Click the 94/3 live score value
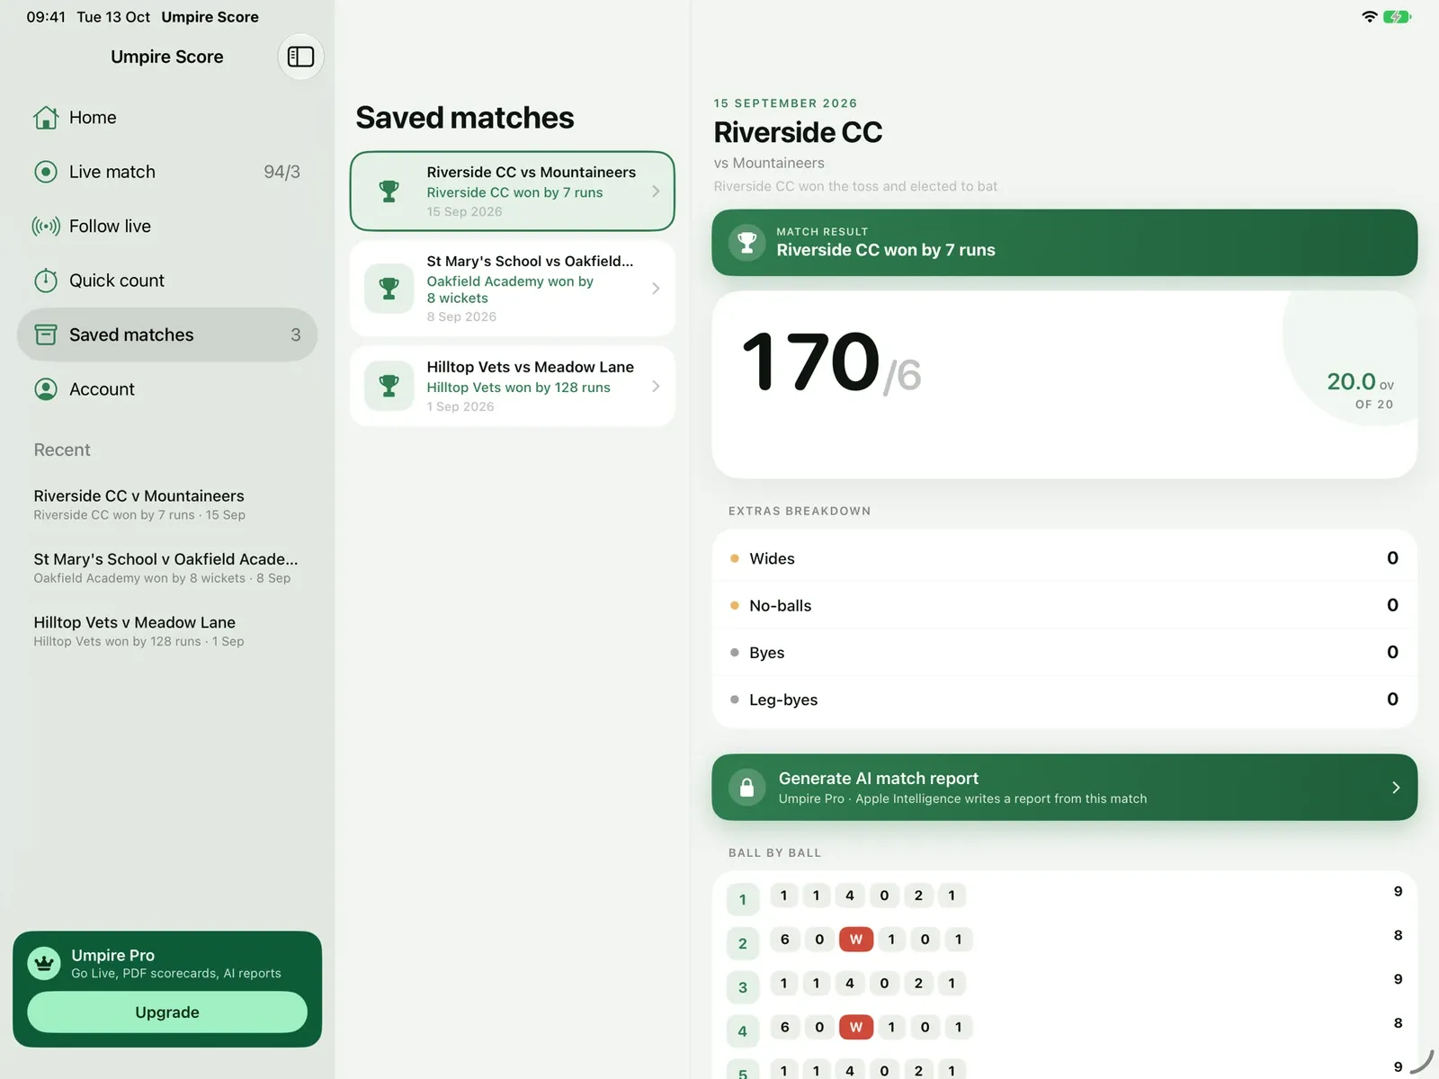1439x1079 pixels. [x=282, y=172]
